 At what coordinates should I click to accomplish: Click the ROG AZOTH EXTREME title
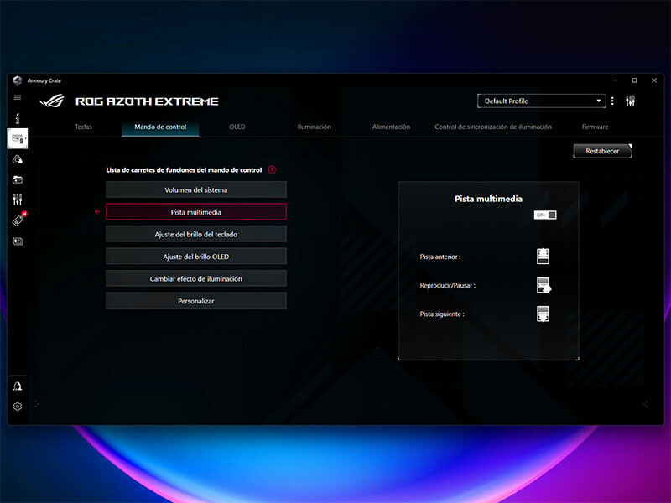click(x=147, y=101)
